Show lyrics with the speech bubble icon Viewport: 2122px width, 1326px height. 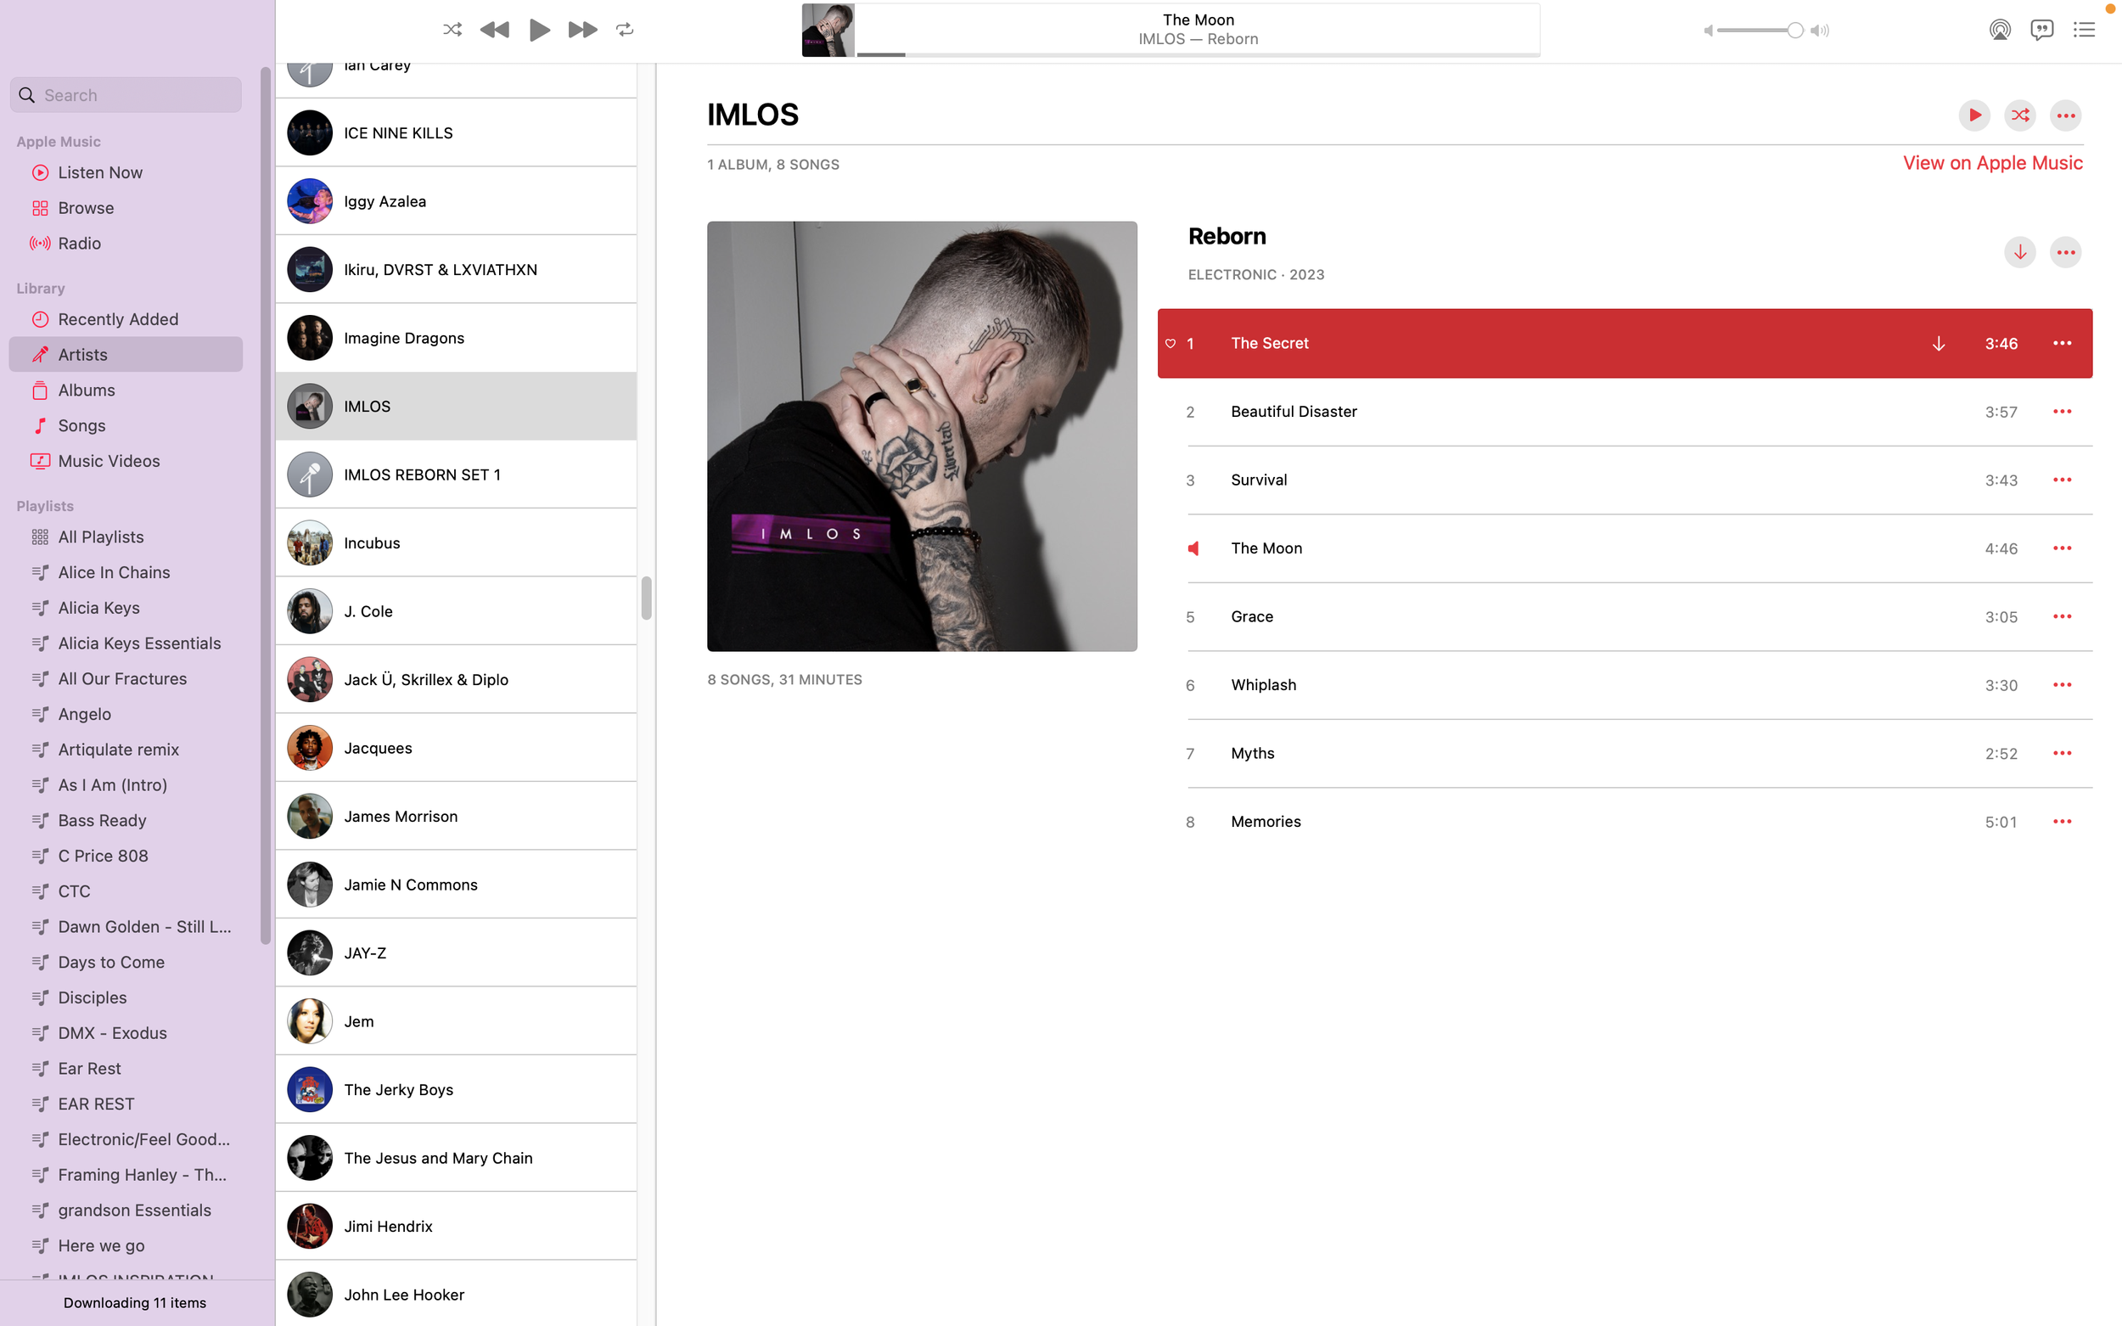point(2041,30)
